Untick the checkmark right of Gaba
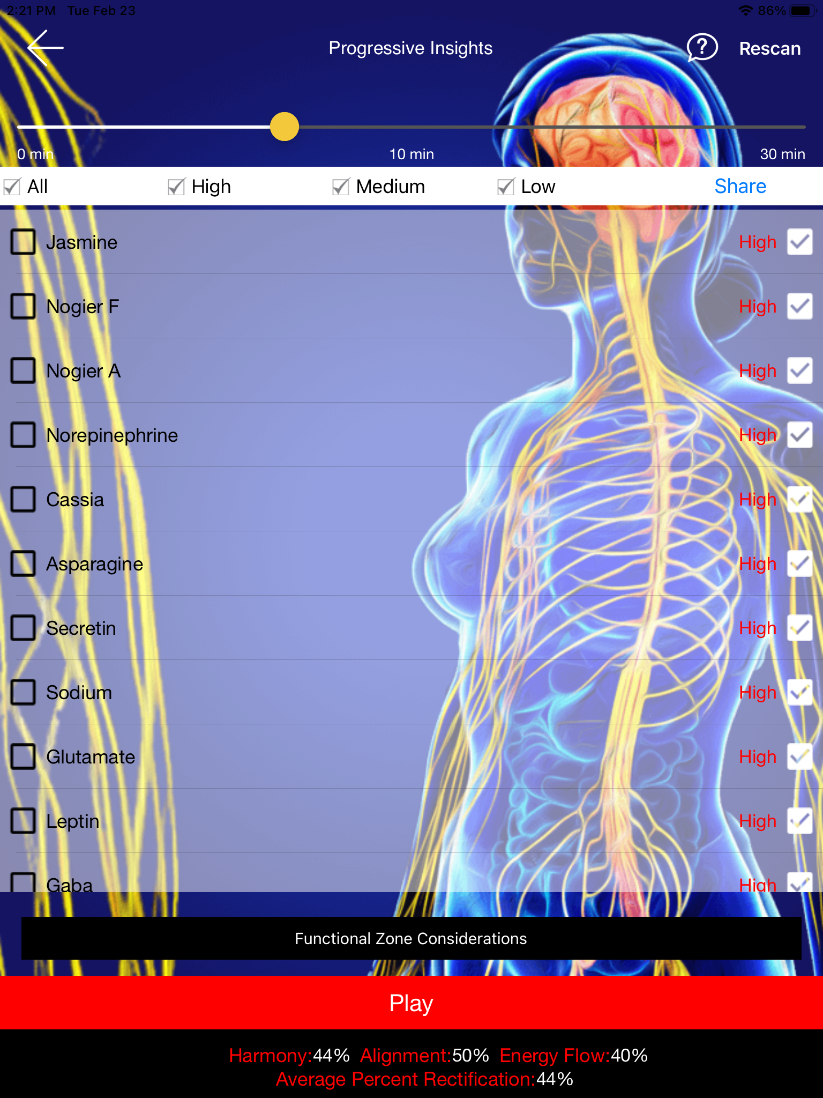Viewport: 823px width, 1098px height. (799, 882)
